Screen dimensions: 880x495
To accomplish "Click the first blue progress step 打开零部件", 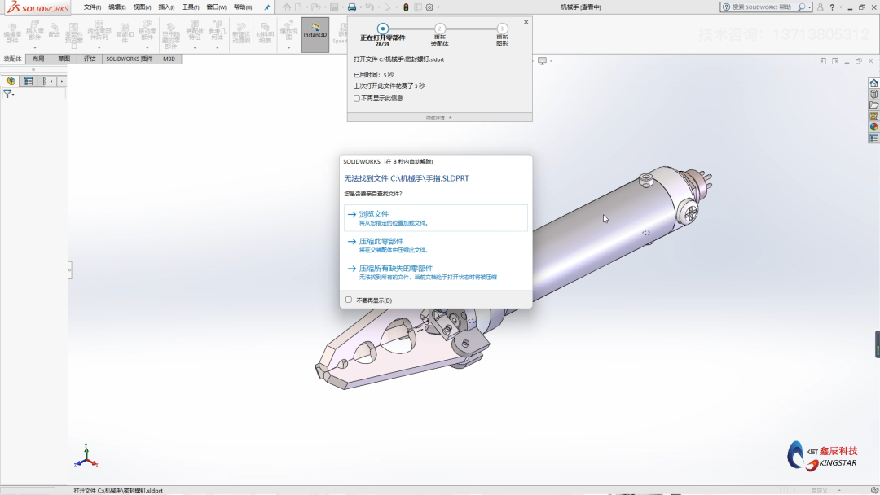I will 382,28.
